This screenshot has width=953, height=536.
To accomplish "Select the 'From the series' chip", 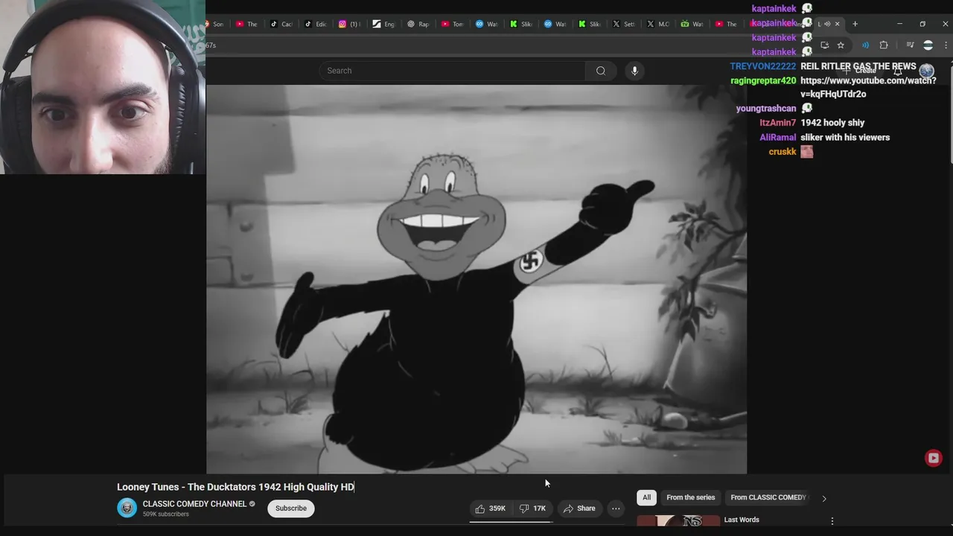I will (x=690, y=497).
